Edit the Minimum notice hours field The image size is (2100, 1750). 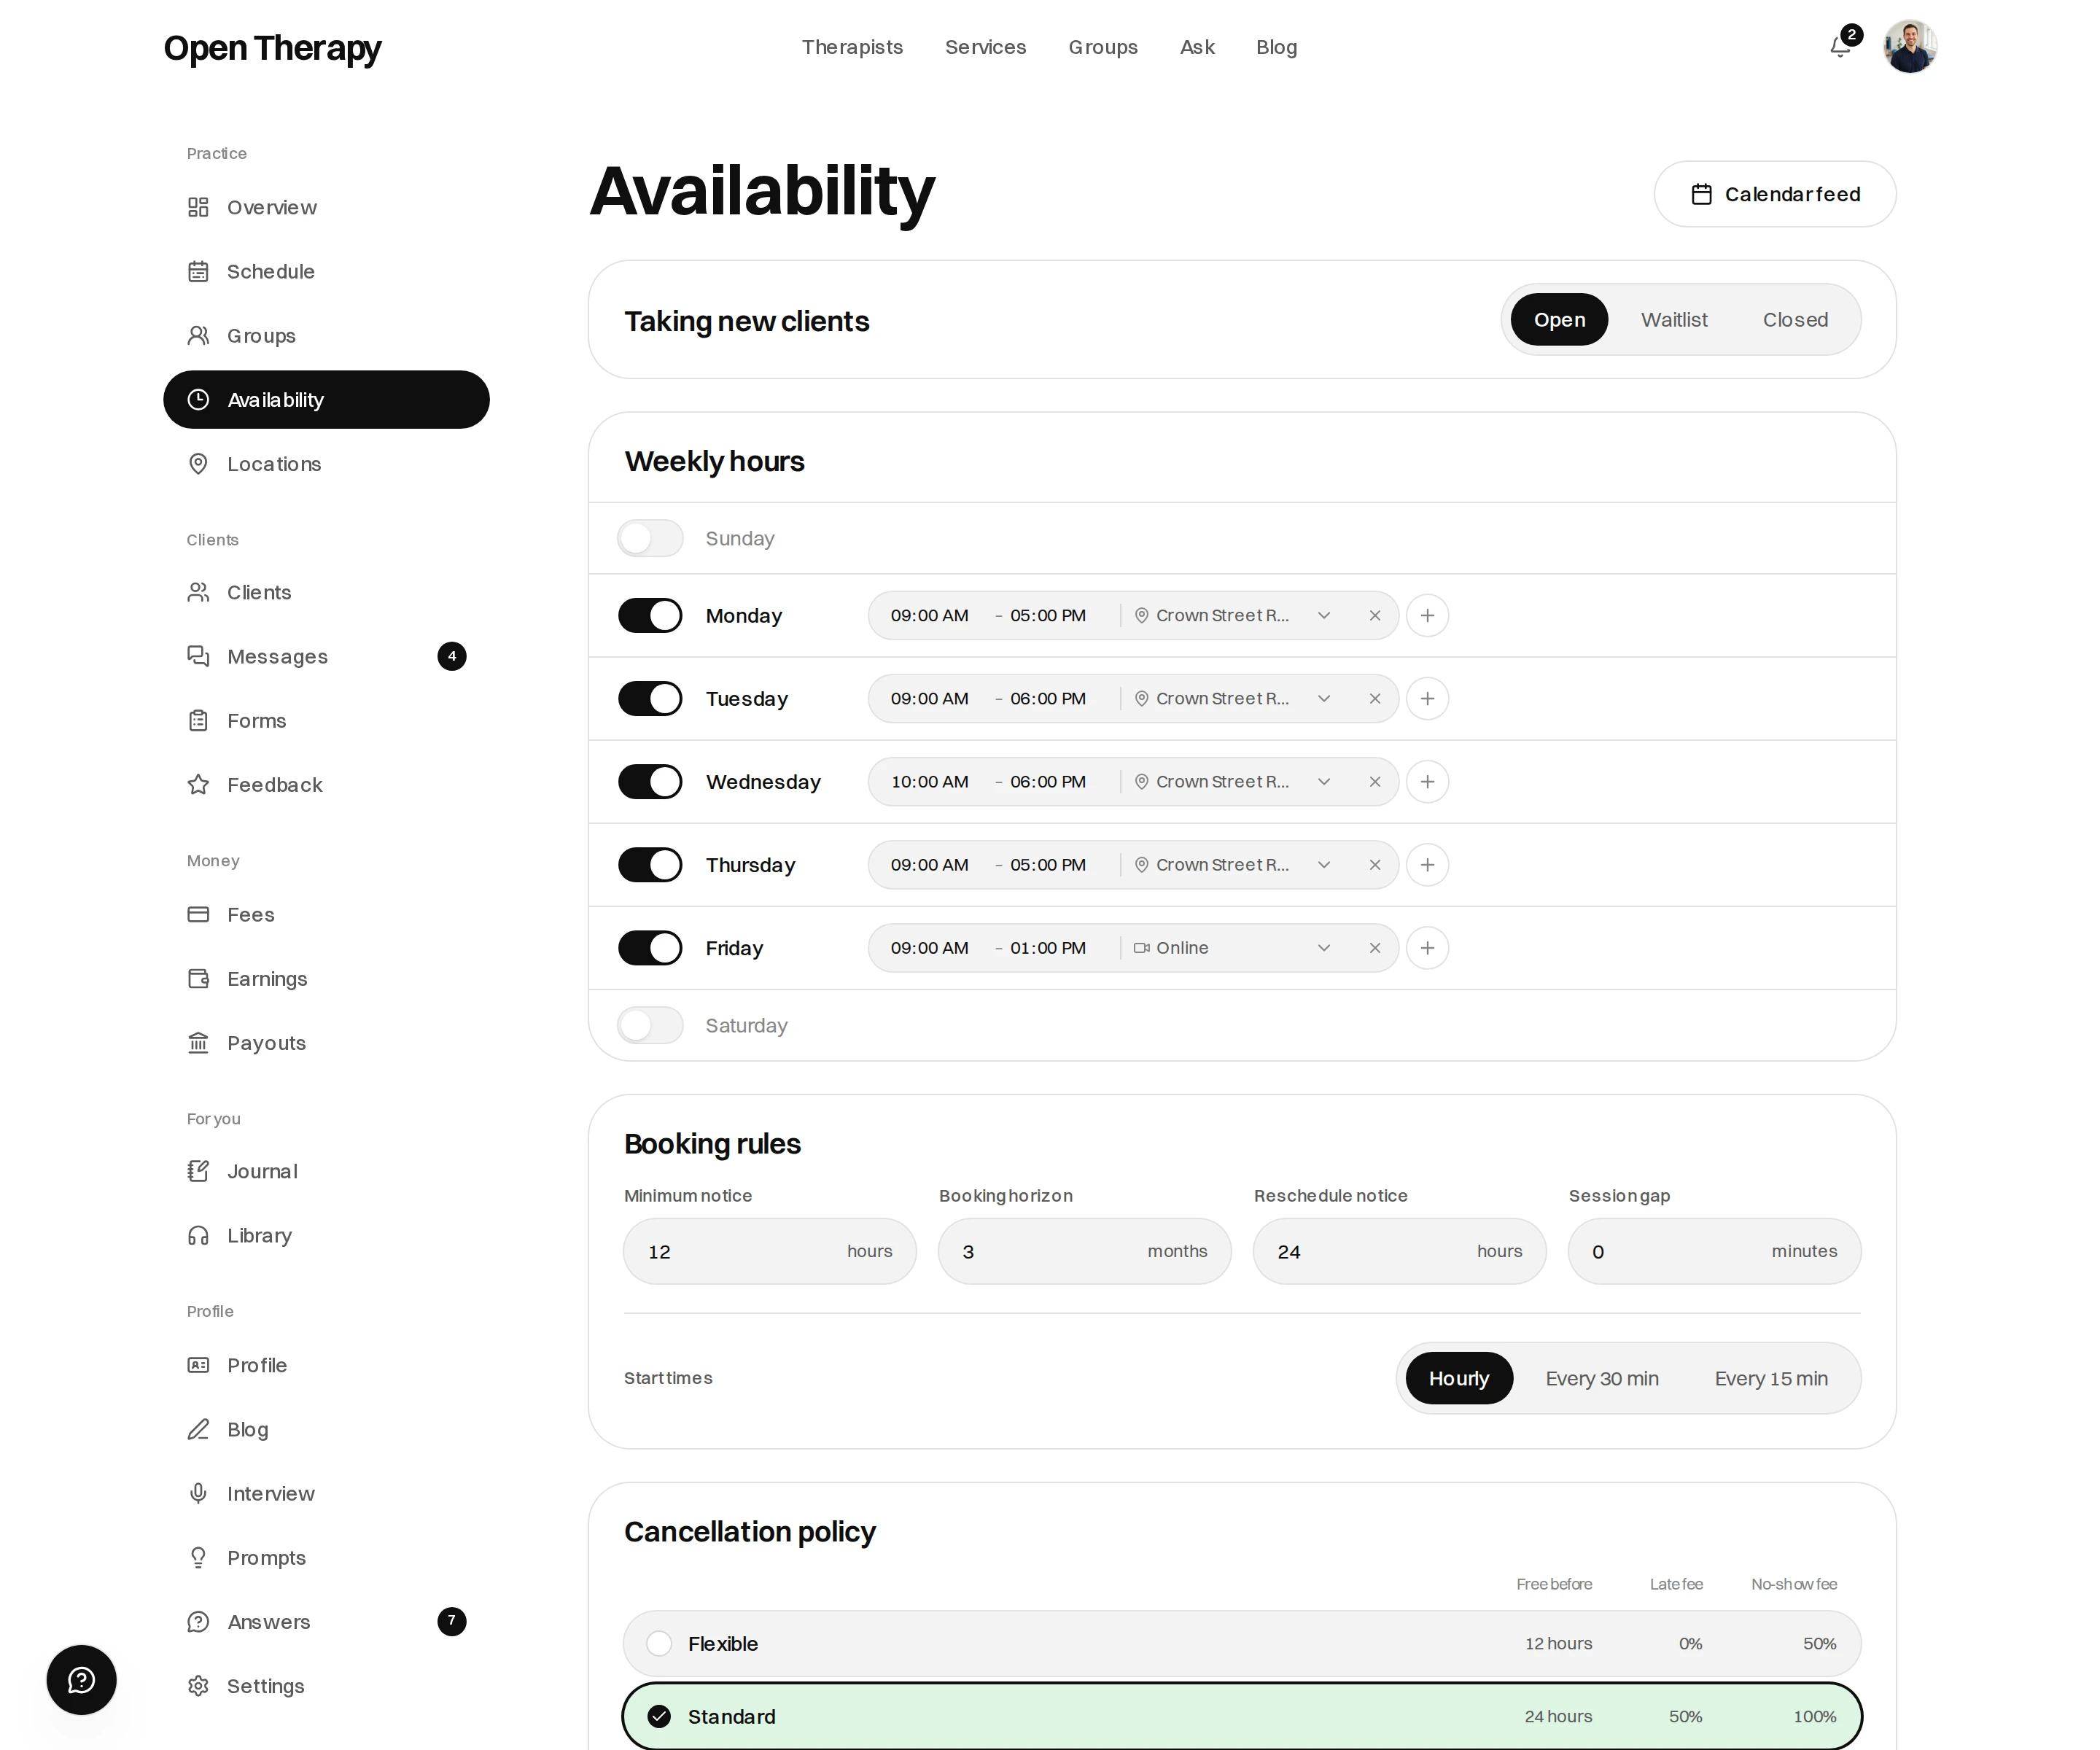click(x=769, y=1251)
